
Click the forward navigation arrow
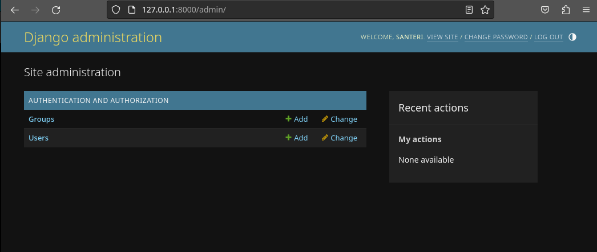(x=35, y=10)
